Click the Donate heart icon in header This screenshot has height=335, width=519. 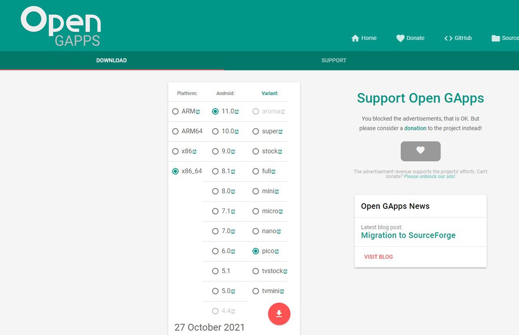point(400,38)
